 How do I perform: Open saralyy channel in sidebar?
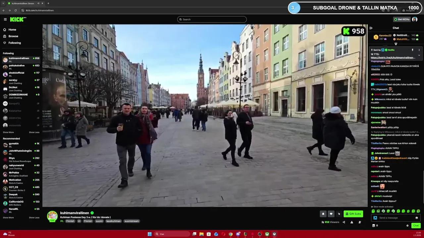click(x=21, y=81)
